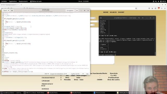This screenshot has height=94, width=167.
Task: Click the network status icon in top bar
Action: point(153,1)
